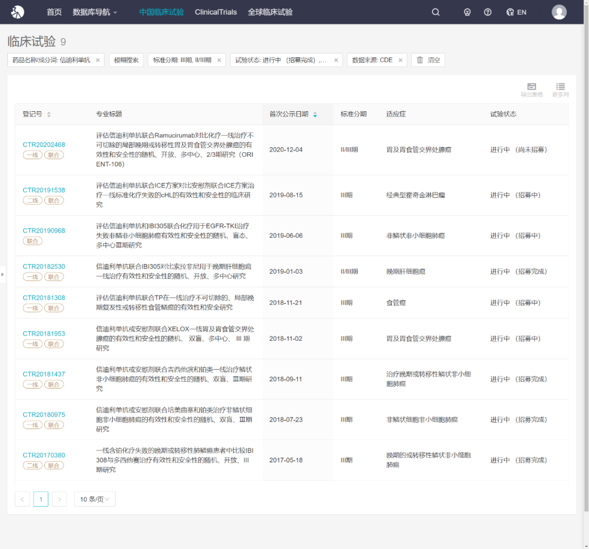Click the 模糊搜索 filter tag
Screen dimensions: 589x549
[x=126, y=60]
